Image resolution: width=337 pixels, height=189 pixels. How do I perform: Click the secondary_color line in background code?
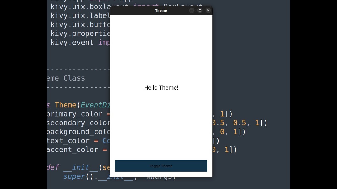tap(78, 123)
